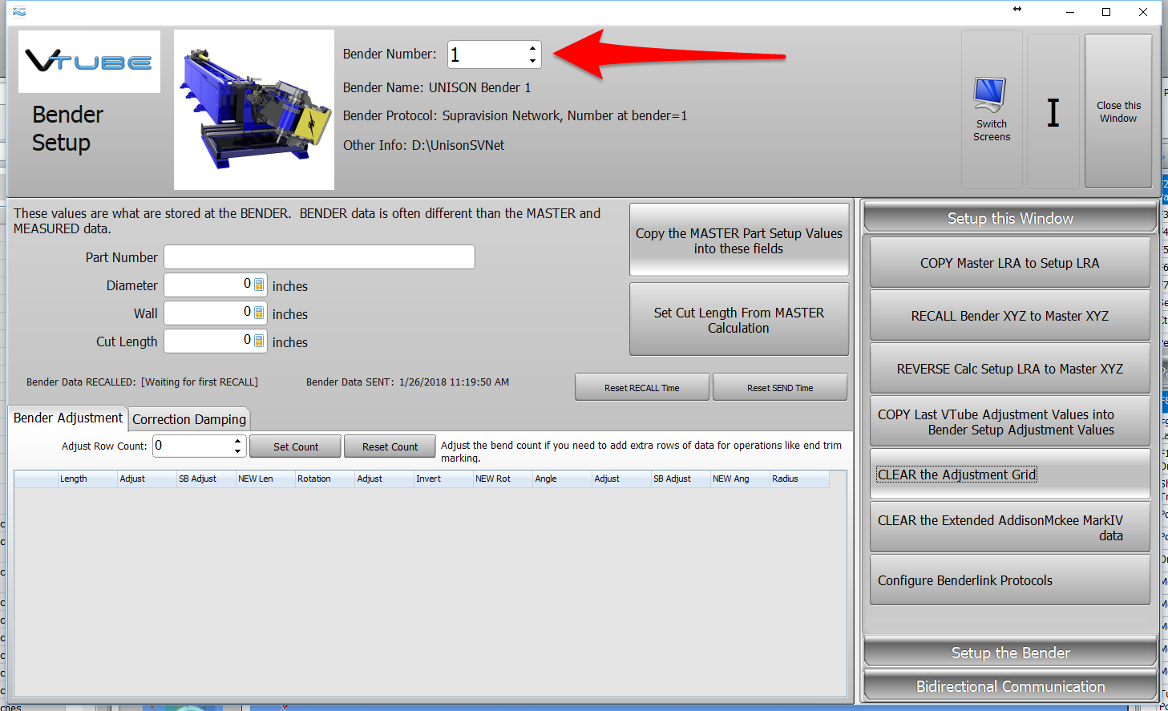Click the Switch Screens monitor icon
This screenshot has width=1168, height=711.
[x=989, y=95]
